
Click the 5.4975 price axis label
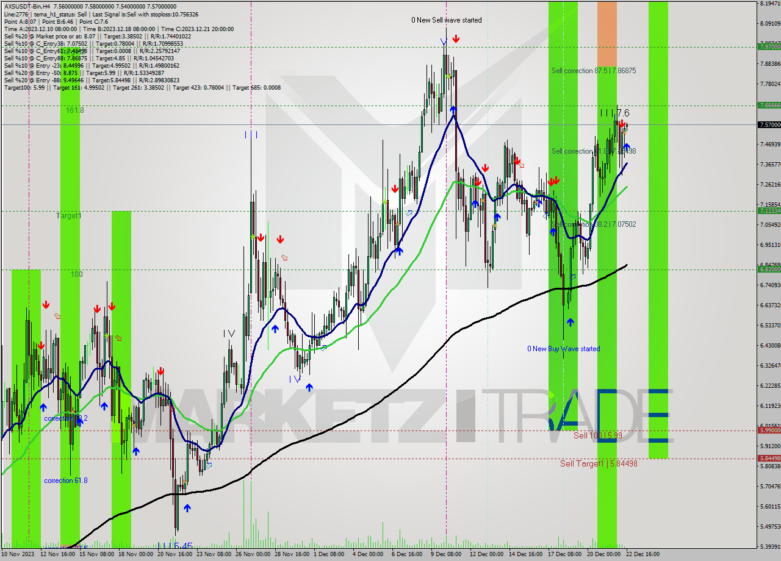[x=770, y=526]
